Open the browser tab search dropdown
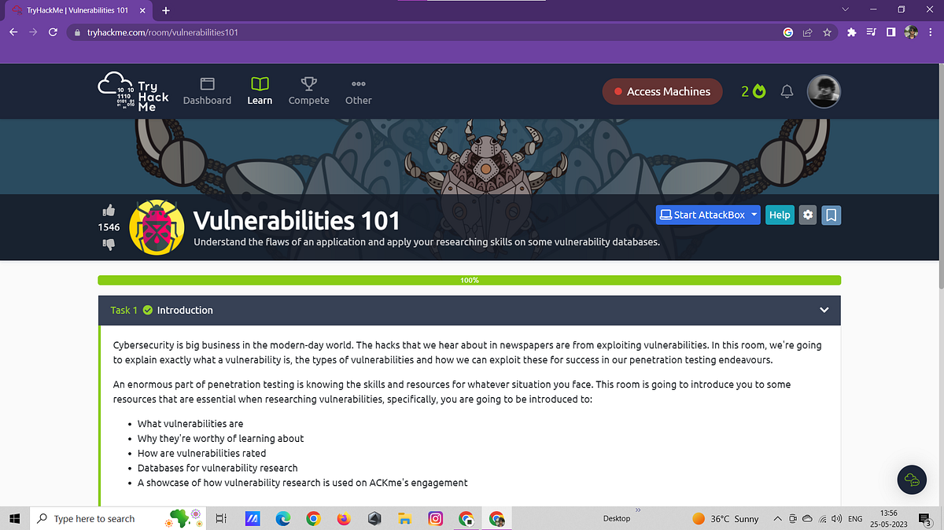The image size is (944, 530). pos(845,9)
